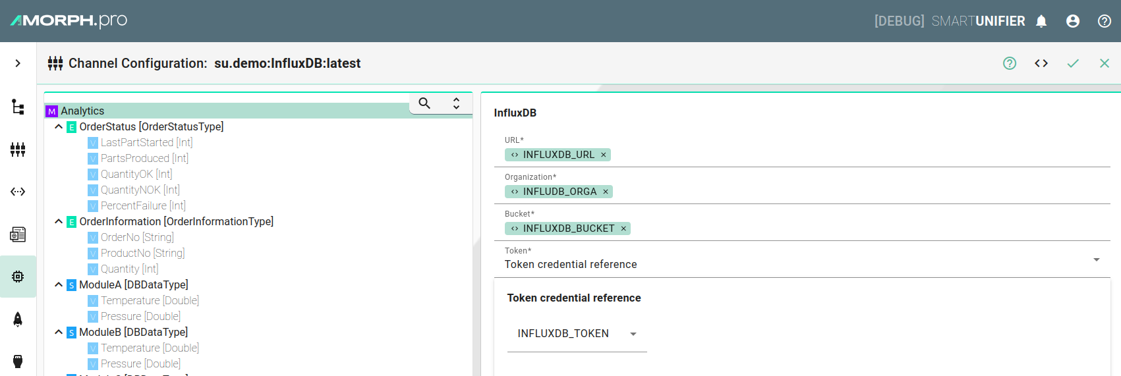Select PercentFailure [Int] variable
The height and width of the screenshot is (376, 1121).
pos(143,205)
